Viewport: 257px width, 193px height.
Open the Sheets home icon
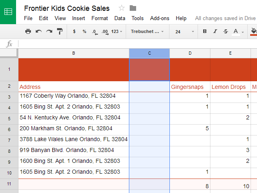tap(8, 12)
